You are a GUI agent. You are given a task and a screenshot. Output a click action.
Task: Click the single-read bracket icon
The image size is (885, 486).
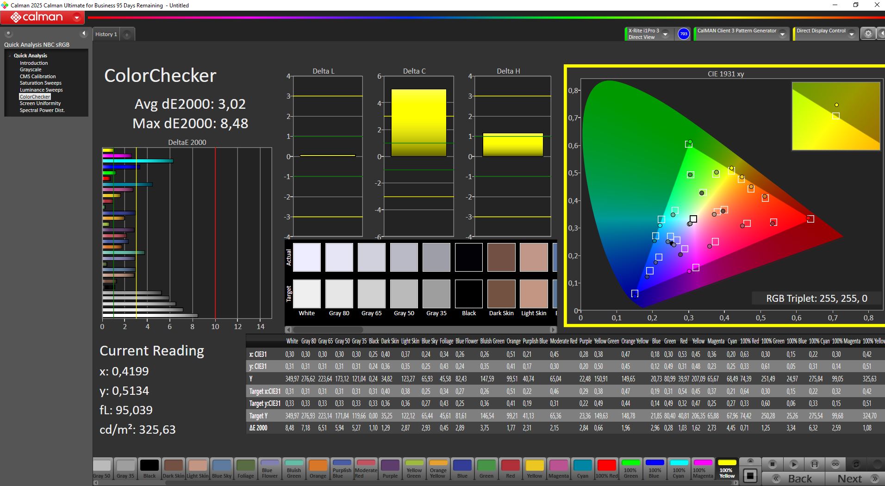click(x=814, y=464)
